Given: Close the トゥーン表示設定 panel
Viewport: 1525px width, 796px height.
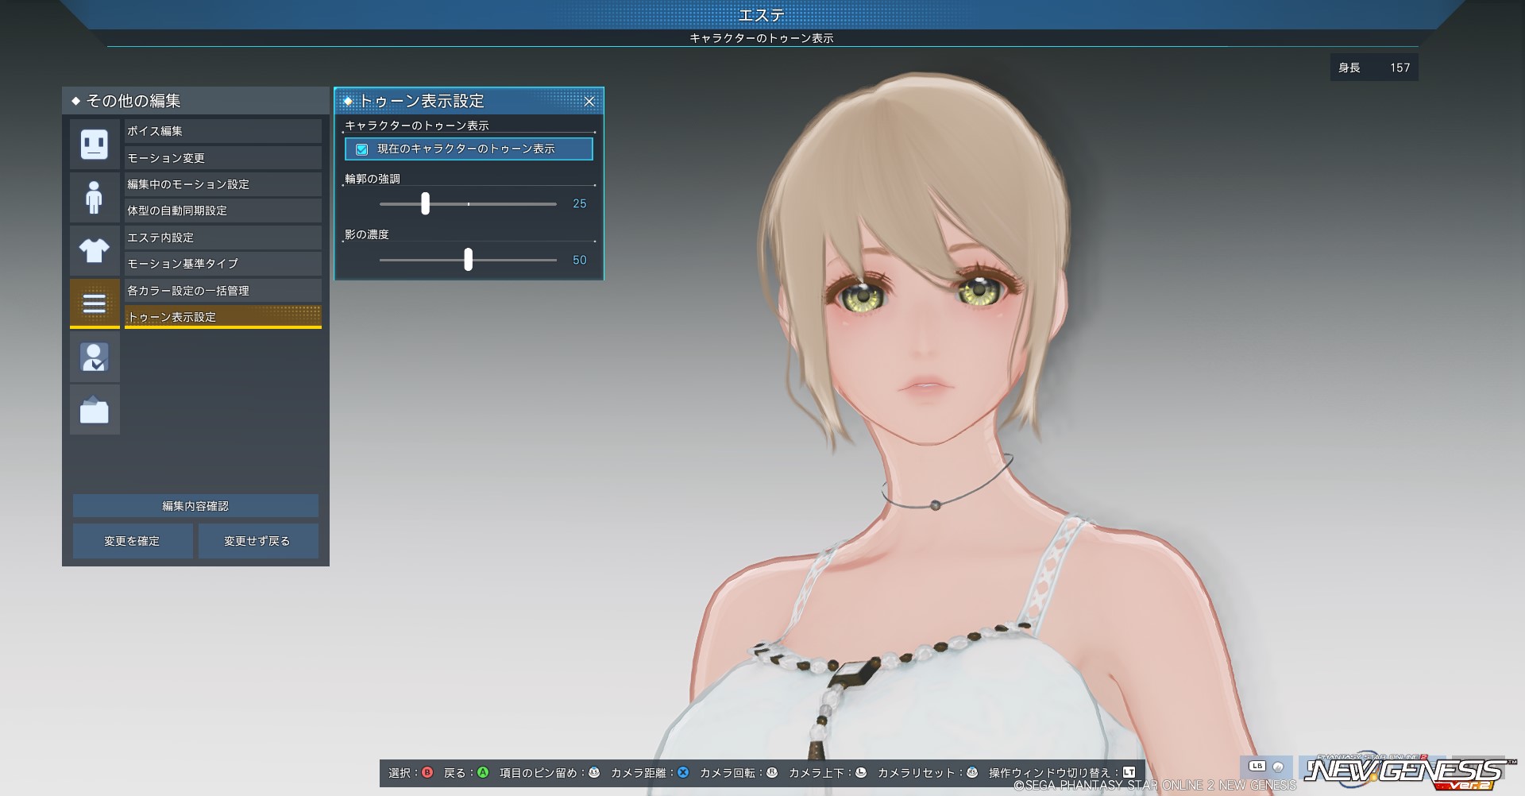Looking at the screenshot, I should tap(589, 101).
